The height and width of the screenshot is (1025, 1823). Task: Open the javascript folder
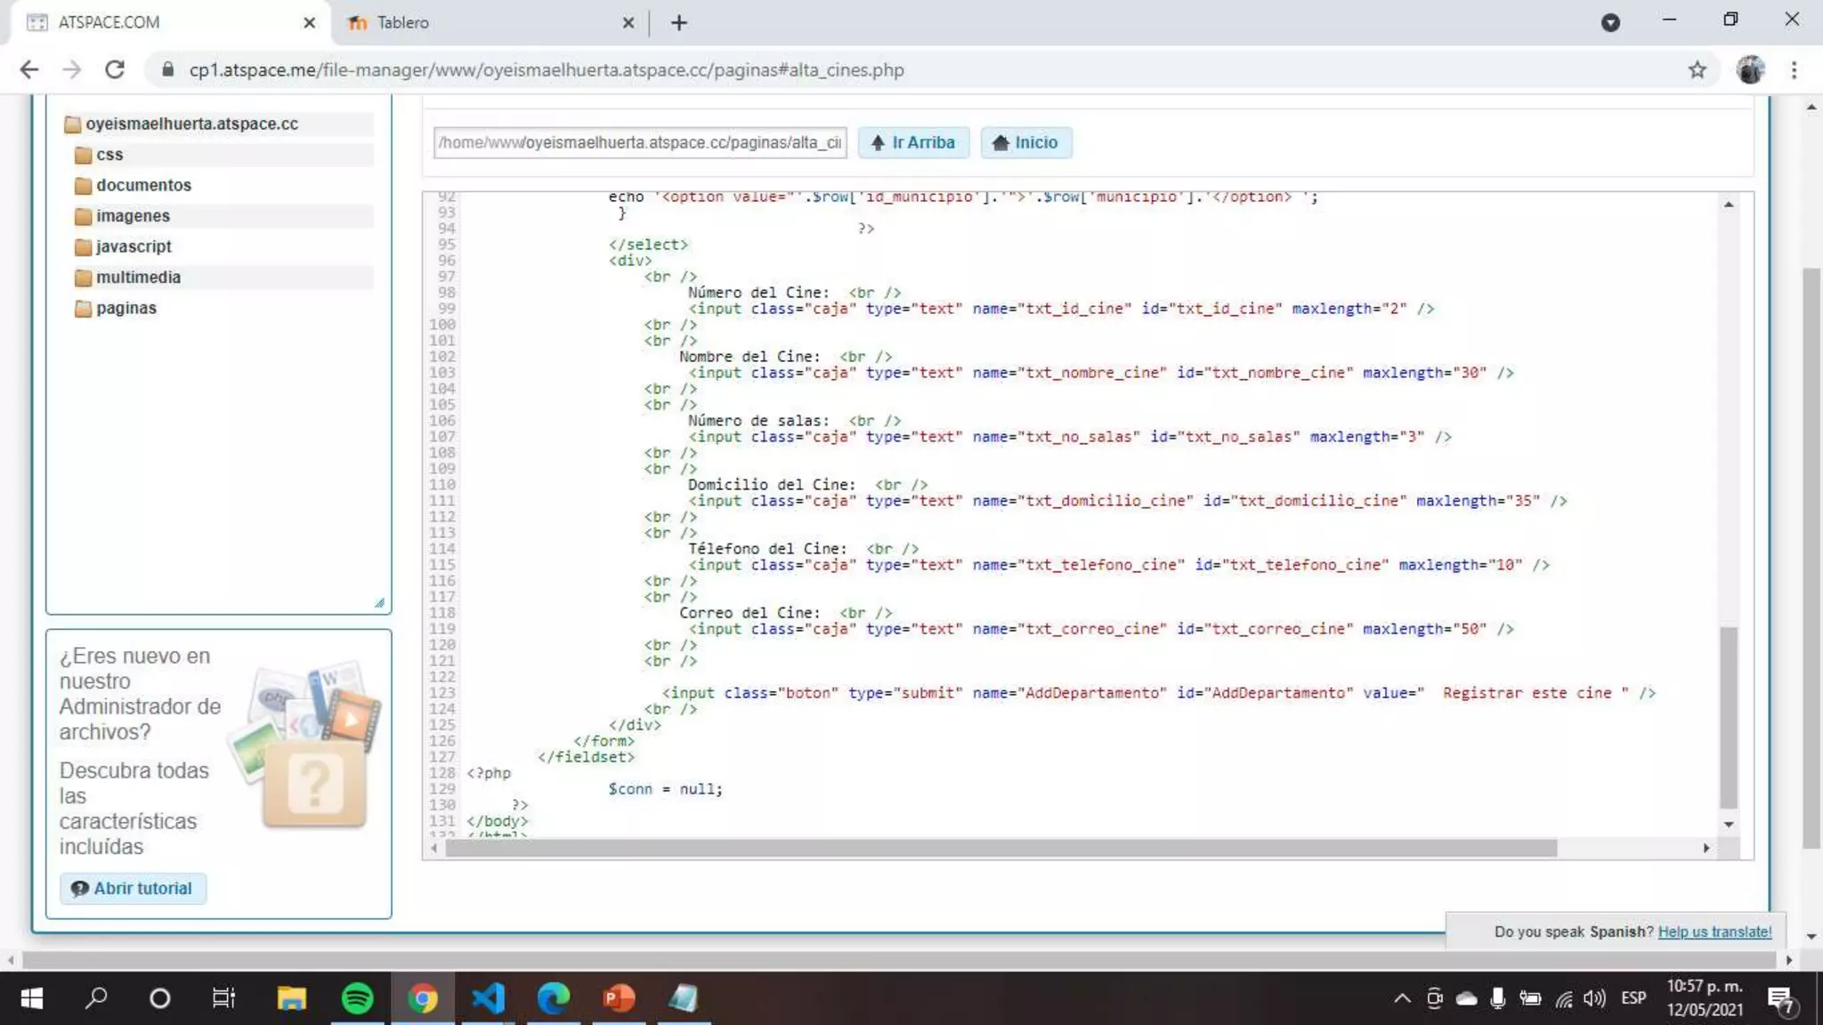coord(134,246)
